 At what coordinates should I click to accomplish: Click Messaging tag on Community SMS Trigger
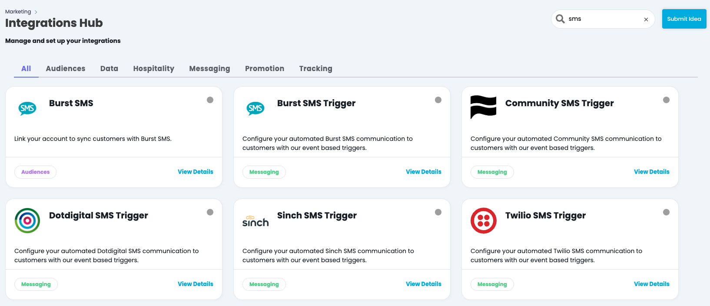coord(492,172)
